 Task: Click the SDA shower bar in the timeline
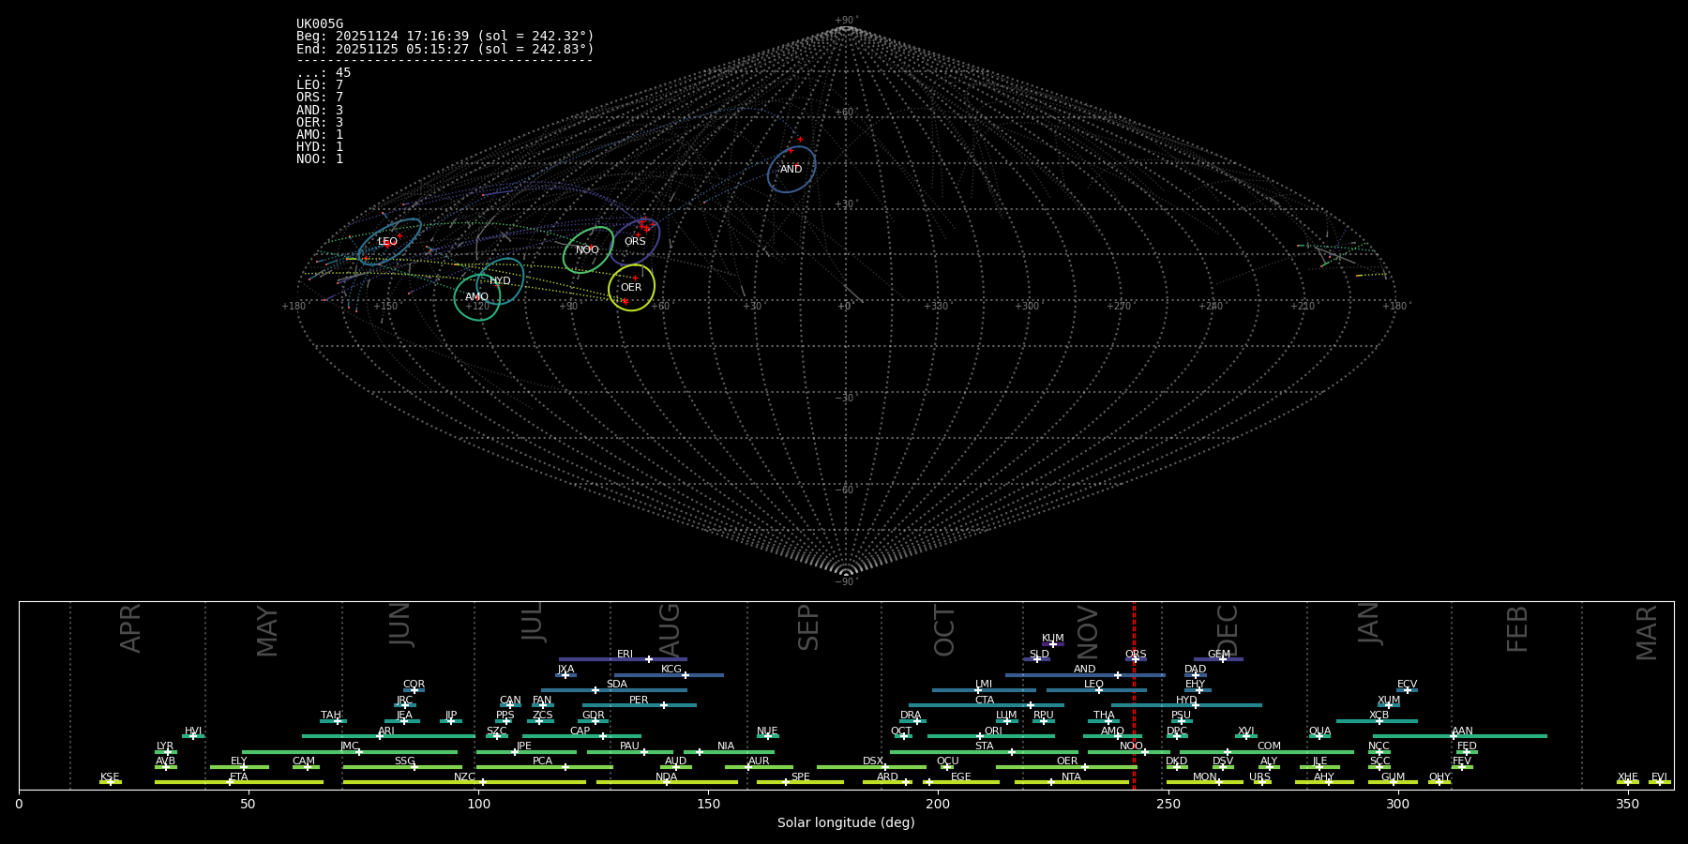616,690
